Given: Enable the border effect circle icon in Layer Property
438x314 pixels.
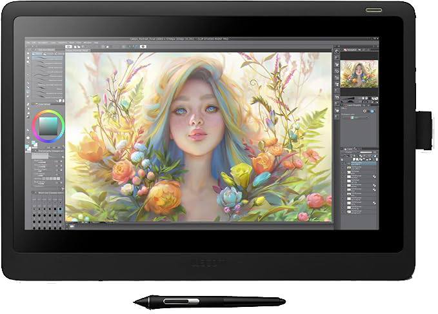Looking at the screenshot, I should 364,111.
